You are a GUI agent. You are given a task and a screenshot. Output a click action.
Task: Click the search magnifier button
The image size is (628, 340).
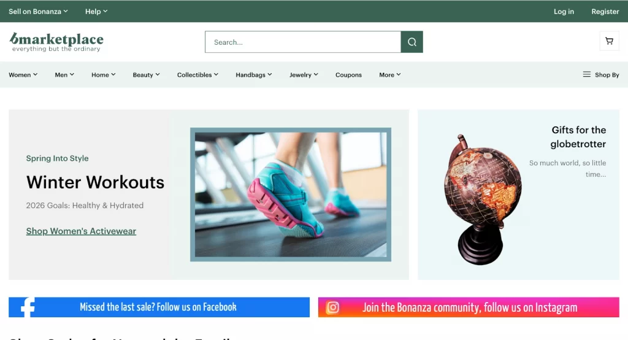[412, 42]
